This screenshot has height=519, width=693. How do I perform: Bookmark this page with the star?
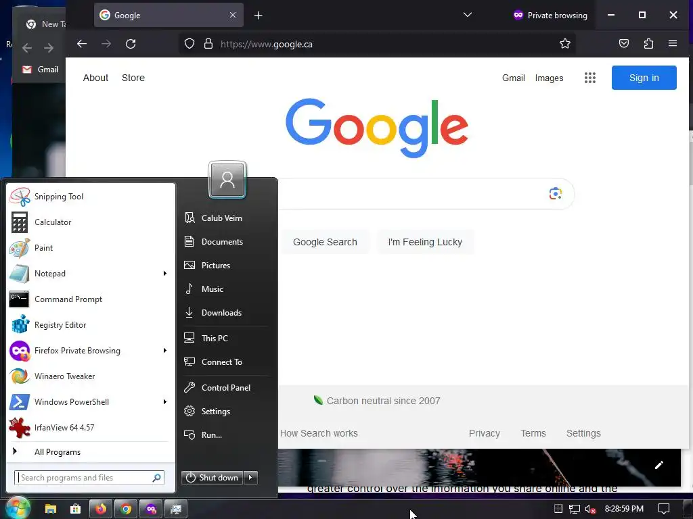coord(565,44)
